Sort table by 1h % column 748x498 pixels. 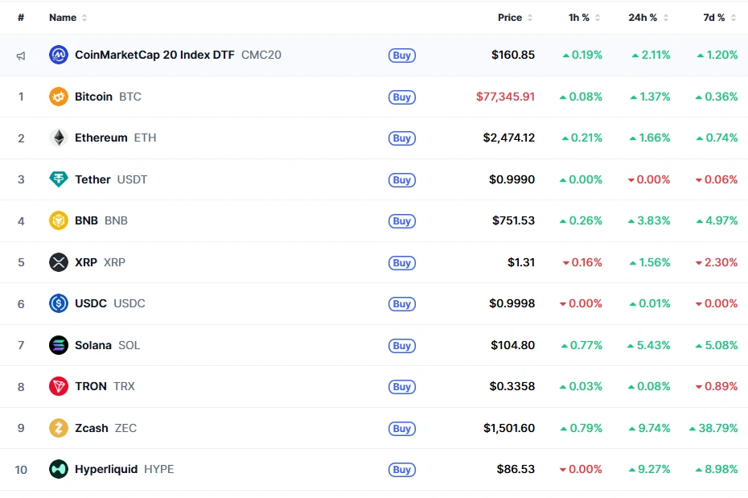[584, 18]
